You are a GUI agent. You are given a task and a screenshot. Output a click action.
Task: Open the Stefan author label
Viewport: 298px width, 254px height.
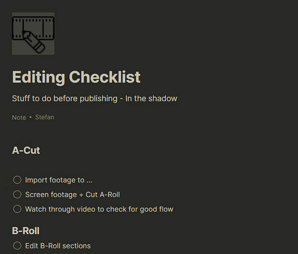(45, 117)
